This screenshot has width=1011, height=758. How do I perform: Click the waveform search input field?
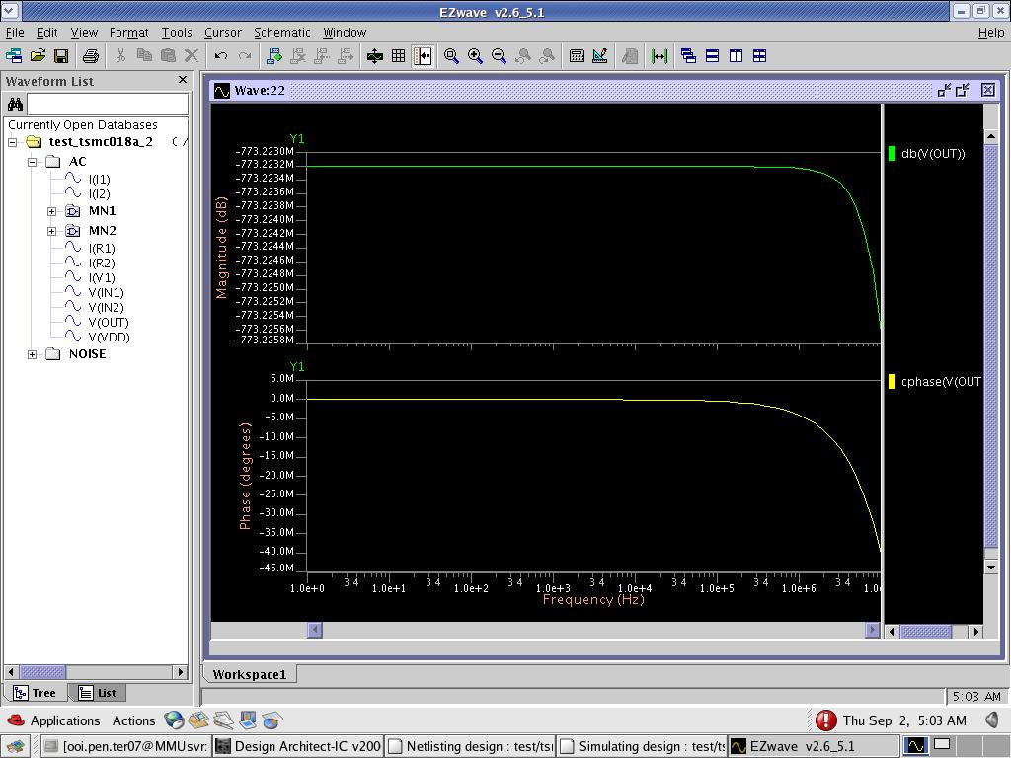tap(107, 104)
